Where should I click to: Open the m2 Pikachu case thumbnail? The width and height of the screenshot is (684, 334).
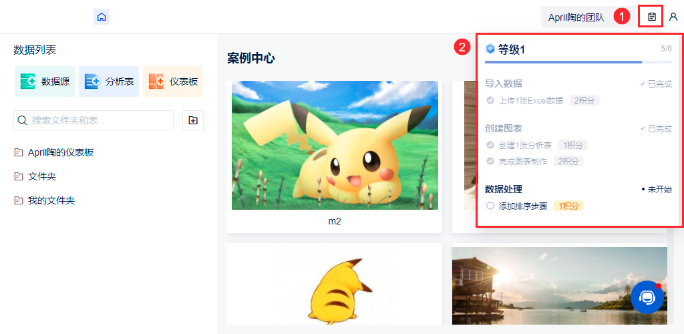[x=335, y=145]
